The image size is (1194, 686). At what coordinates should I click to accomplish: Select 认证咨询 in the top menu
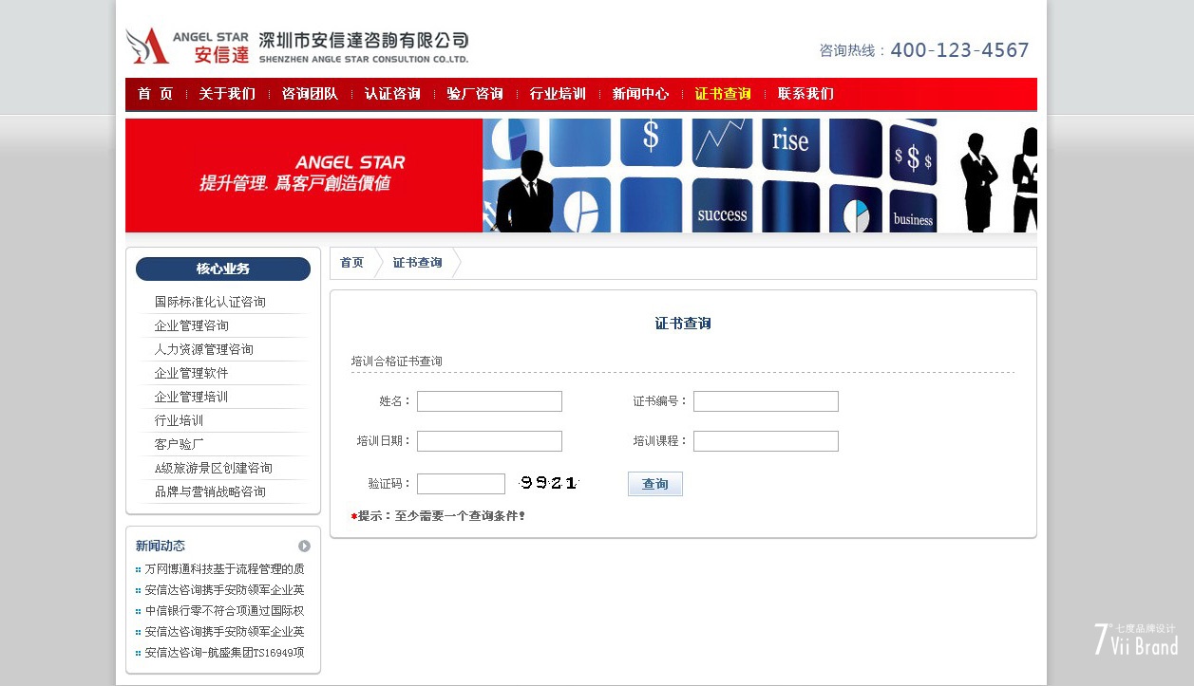(x=392, y=94)
